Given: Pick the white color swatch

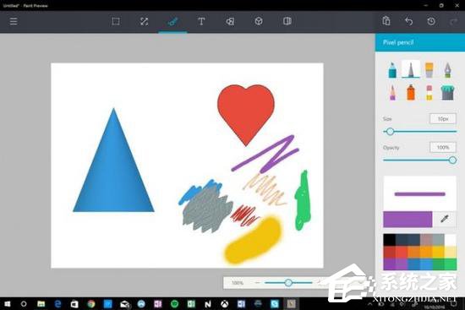Looking at the screenshot, I should [450, 240].
